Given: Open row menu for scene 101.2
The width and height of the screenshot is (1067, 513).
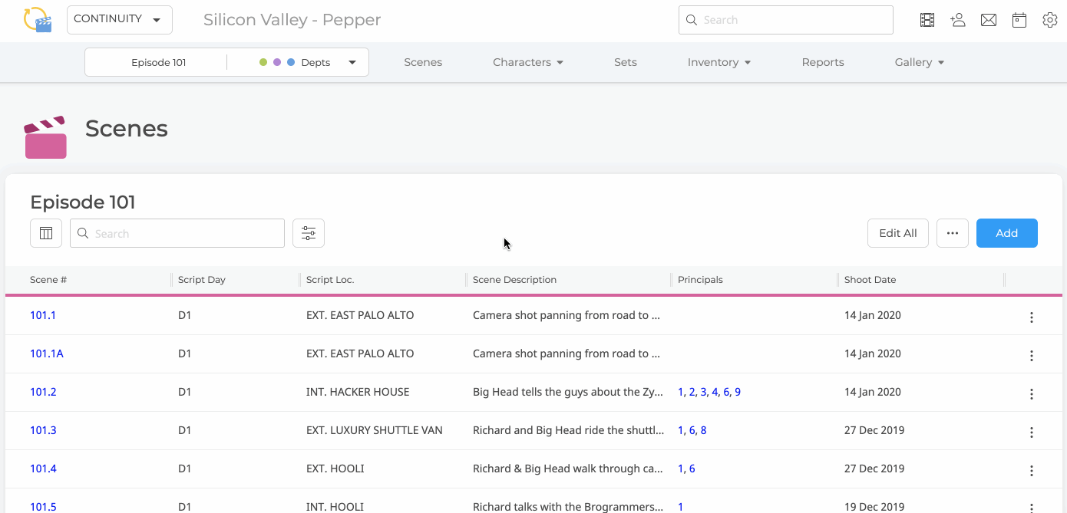Looking at the screenshot, I should (x=1032, y=394).
